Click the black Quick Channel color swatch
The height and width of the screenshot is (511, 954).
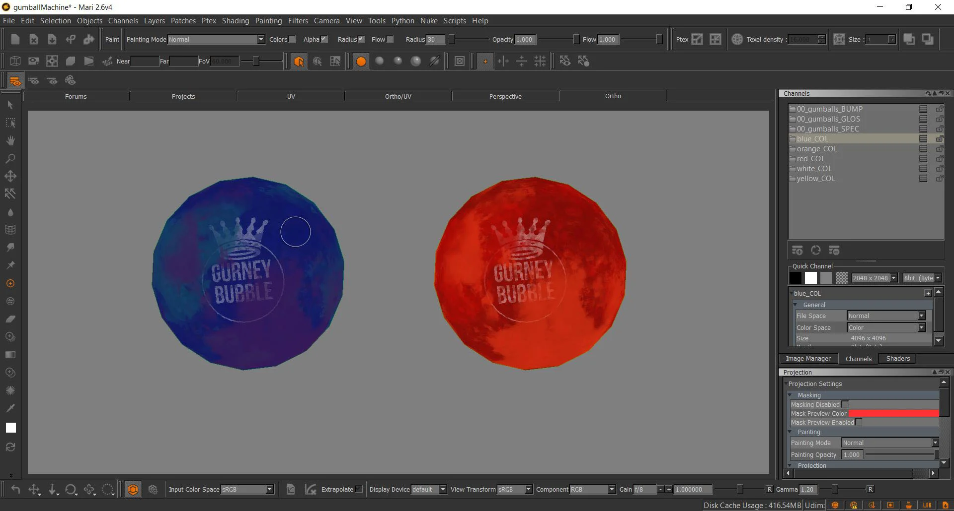pyautogui.click(x=795, y=278)
